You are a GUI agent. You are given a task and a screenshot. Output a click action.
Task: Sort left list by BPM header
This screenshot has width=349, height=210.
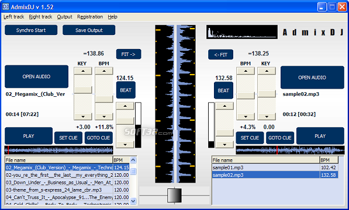[x=122, y=160]
